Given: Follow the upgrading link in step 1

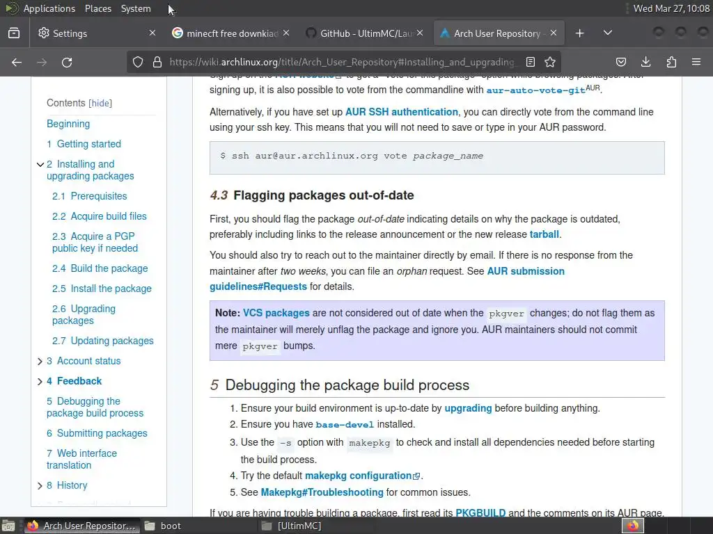Looking at the screenshot, I should pos(468,408).
